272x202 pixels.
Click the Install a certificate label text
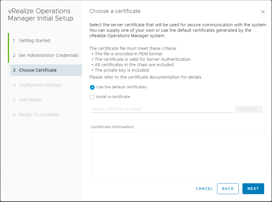coord(113,97)
